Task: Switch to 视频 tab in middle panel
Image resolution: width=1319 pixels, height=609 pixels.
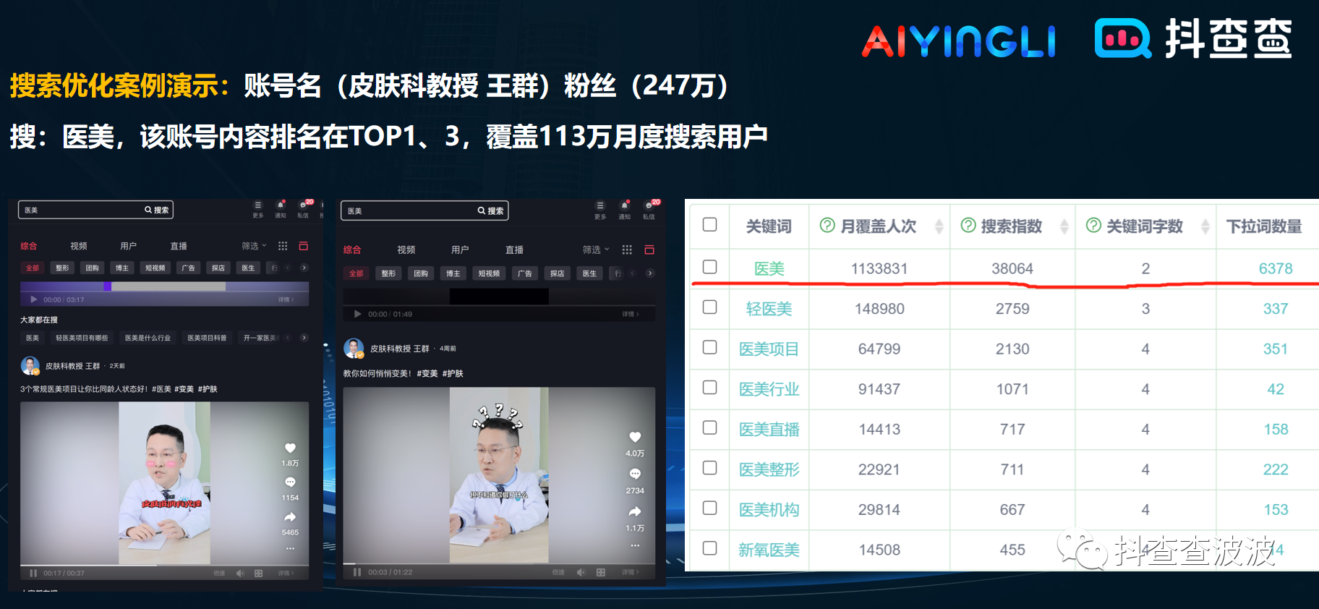Action: [x=406, y=250]
